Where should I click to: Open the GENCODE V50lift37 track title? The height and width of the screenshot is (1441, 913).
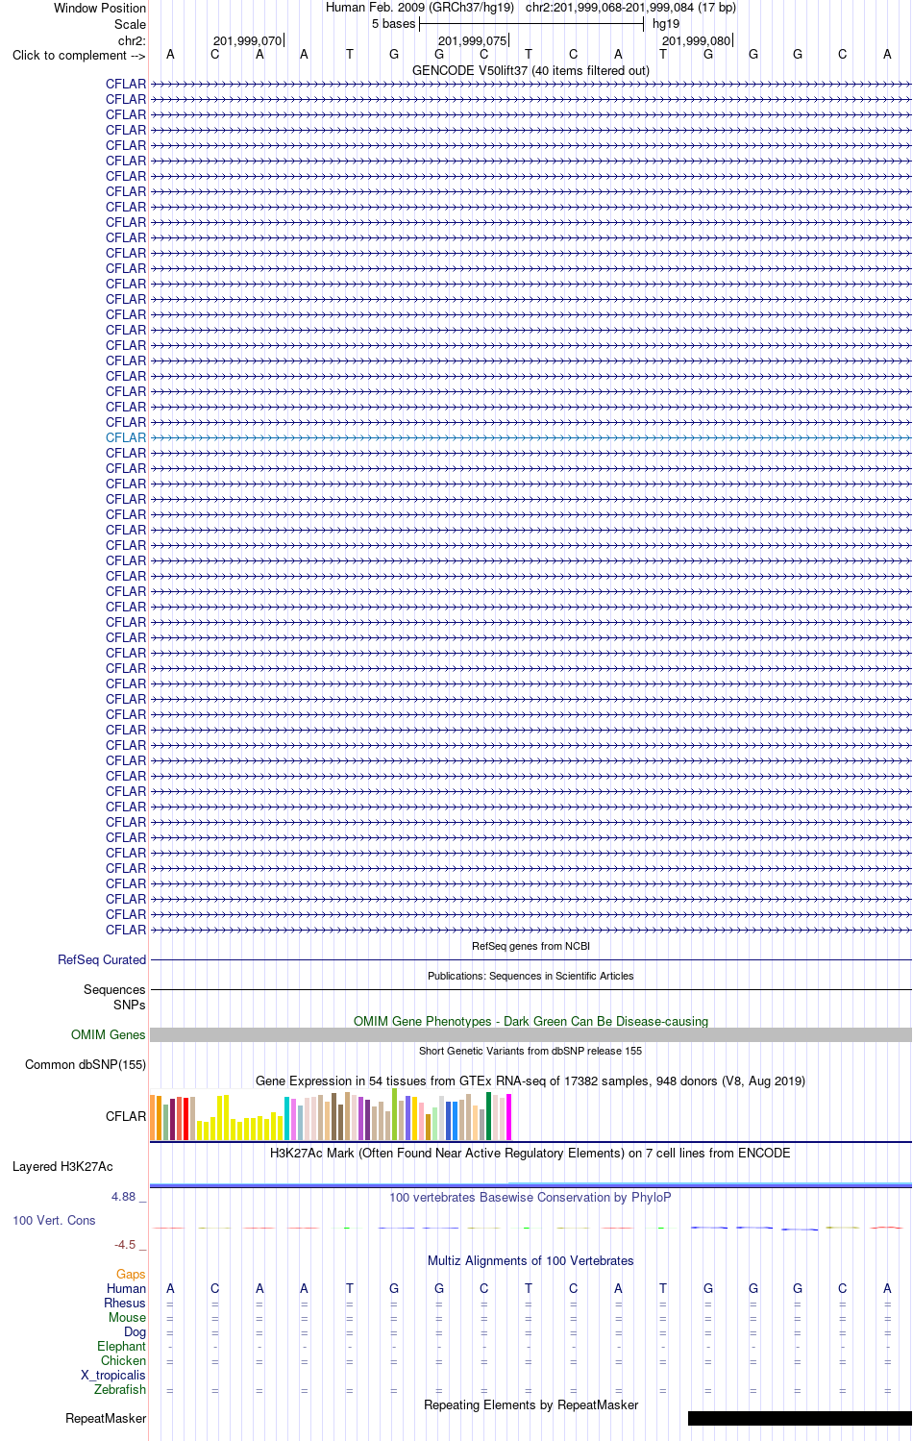point(531,70)
